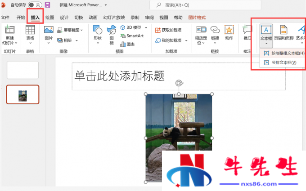Image resolution: width=306 pixels, height=191 pixels.
Task: Expand the 新建幻灯片 dropdown arrow
Action: pos(16,43)
